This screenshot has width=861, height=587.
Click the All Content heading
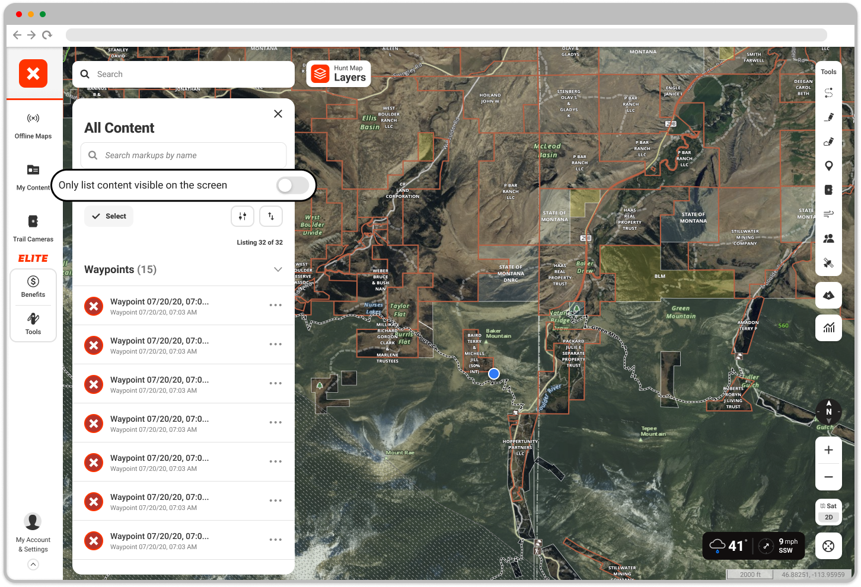tap(119, 128)
